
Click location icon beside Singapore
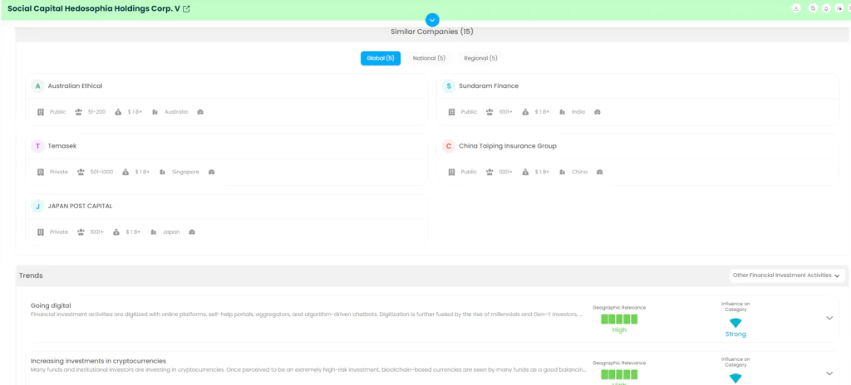coord(163,172)
